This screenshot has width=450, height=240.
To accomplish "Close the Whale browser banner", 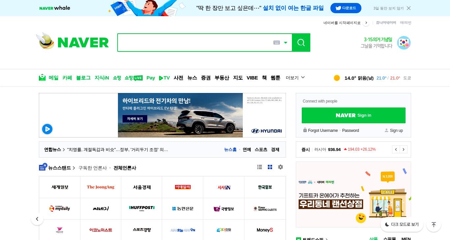I will coord(408,8).
